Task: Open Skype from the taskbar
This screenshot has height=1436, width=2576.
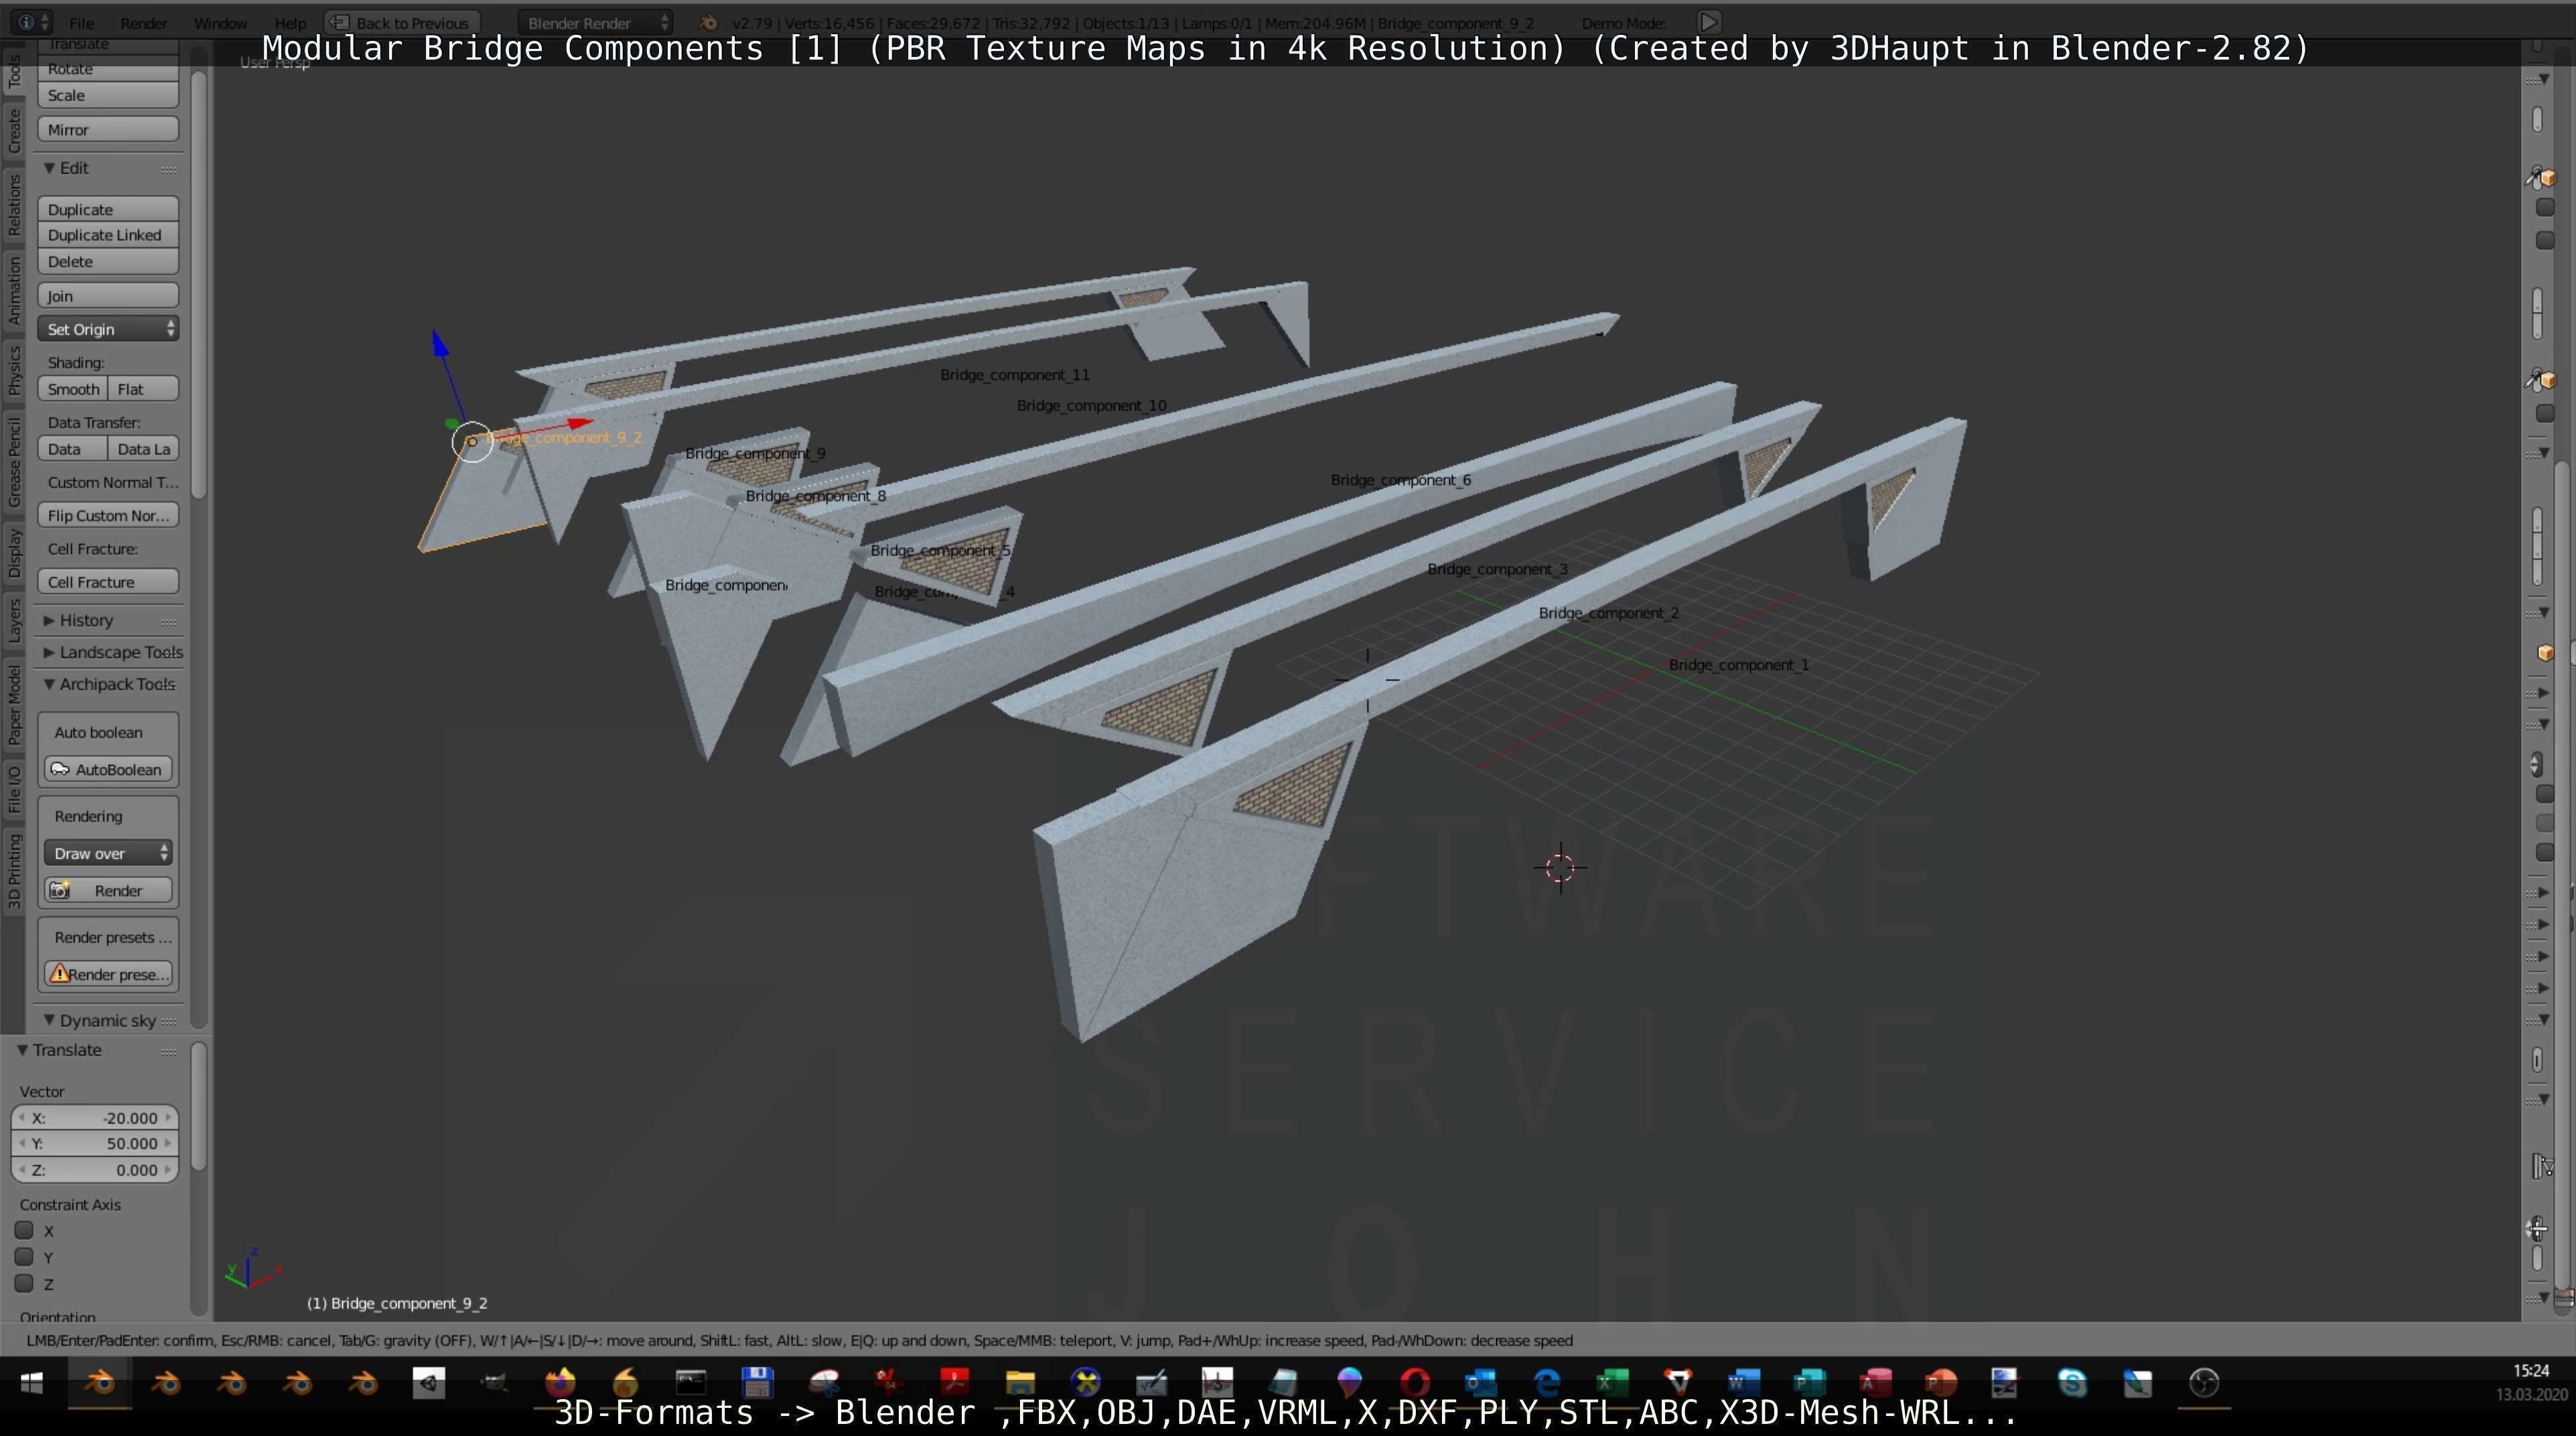Action: (x=2072, y=1383)
